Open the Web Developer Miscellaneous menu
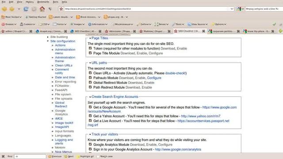Image resolution: width=283 pixels, height=159 pixels. coord(122,24)
